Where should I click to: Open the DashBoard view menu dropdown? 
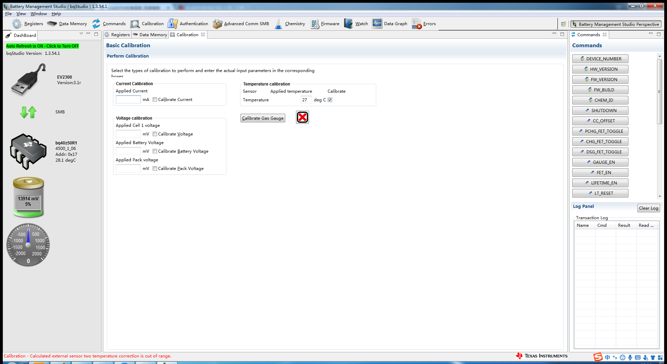81,34
